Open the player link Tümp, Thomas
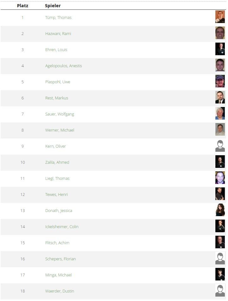 pyautogui.click(x=58, y=18)
